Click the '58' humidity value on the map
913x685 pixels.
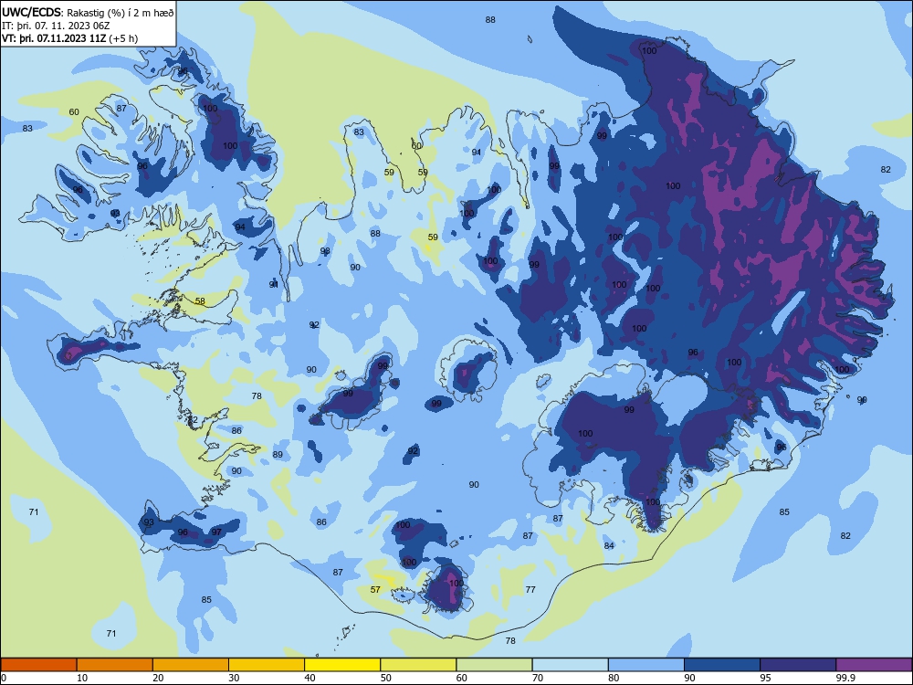[200, 301]
